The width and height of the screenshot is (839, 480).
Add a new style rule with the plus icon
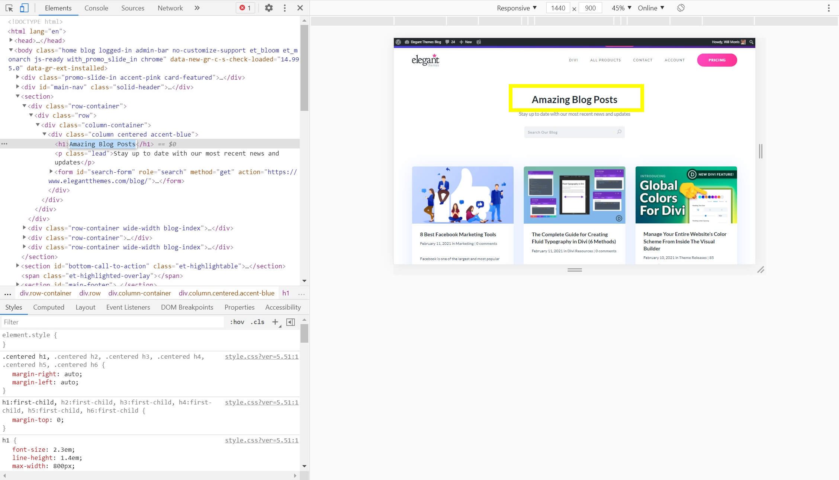tap(275, 322)
